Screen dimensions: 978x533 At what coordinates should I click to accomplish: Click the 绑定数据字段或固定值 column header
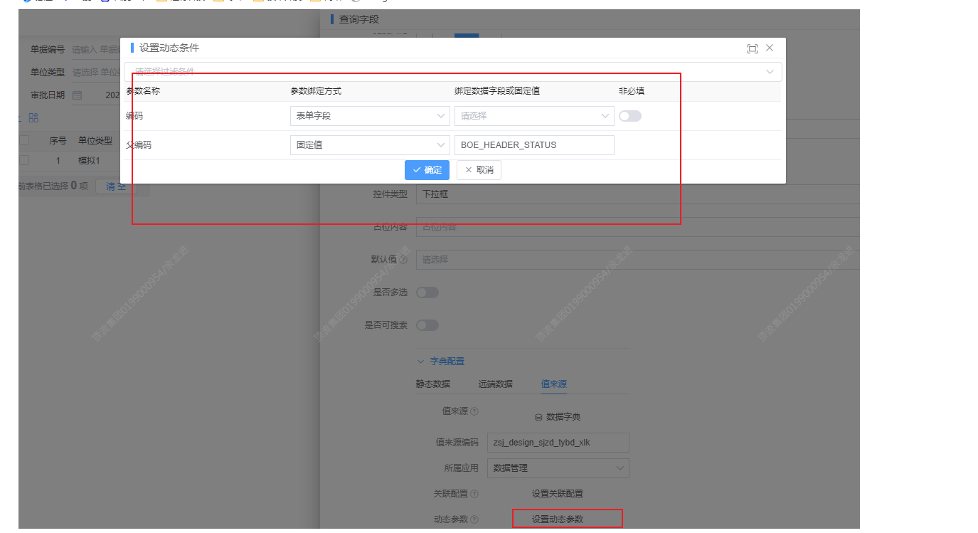click(497, 91)
